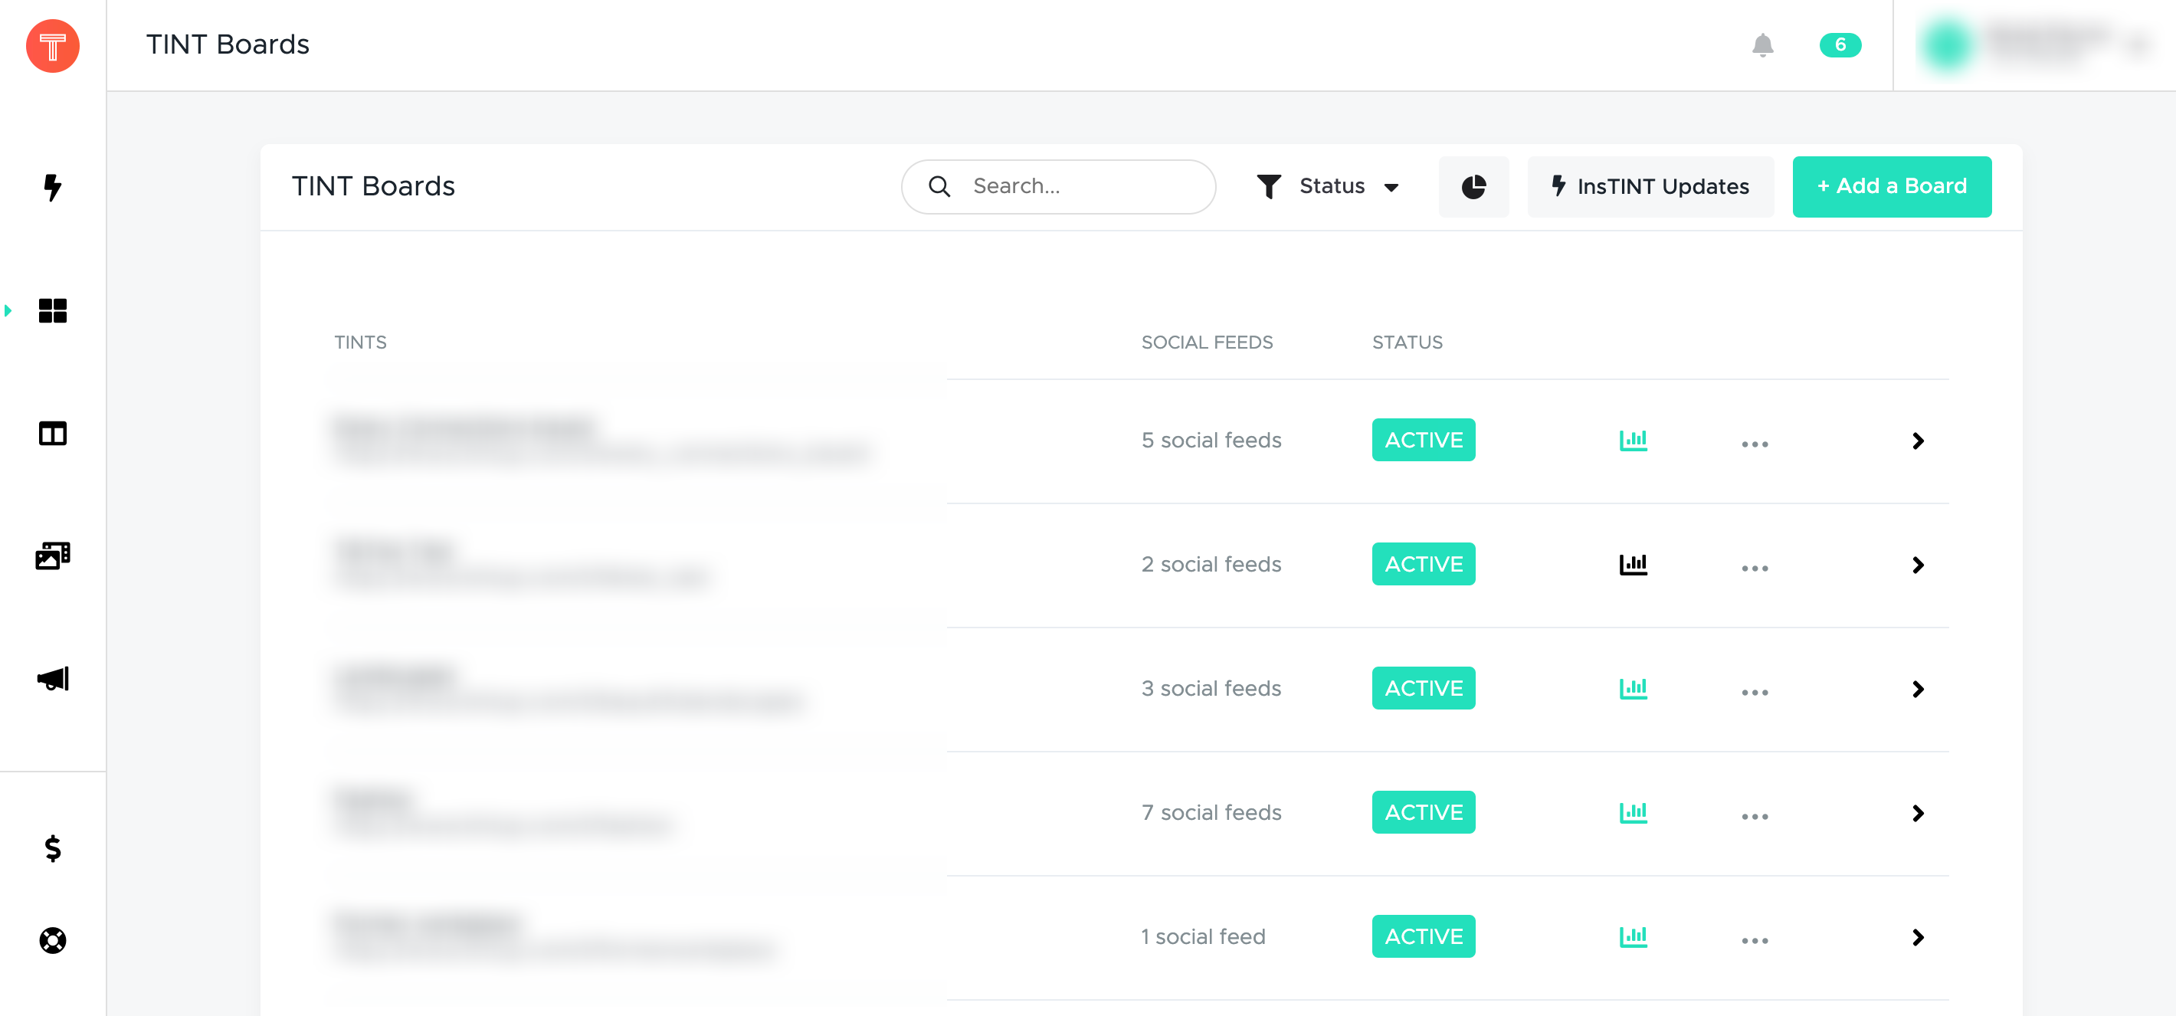Open the 1 social feed board via chevron
Image resolution: width=2176 pixels, height=1016 pixels.
pos(1919,937)
